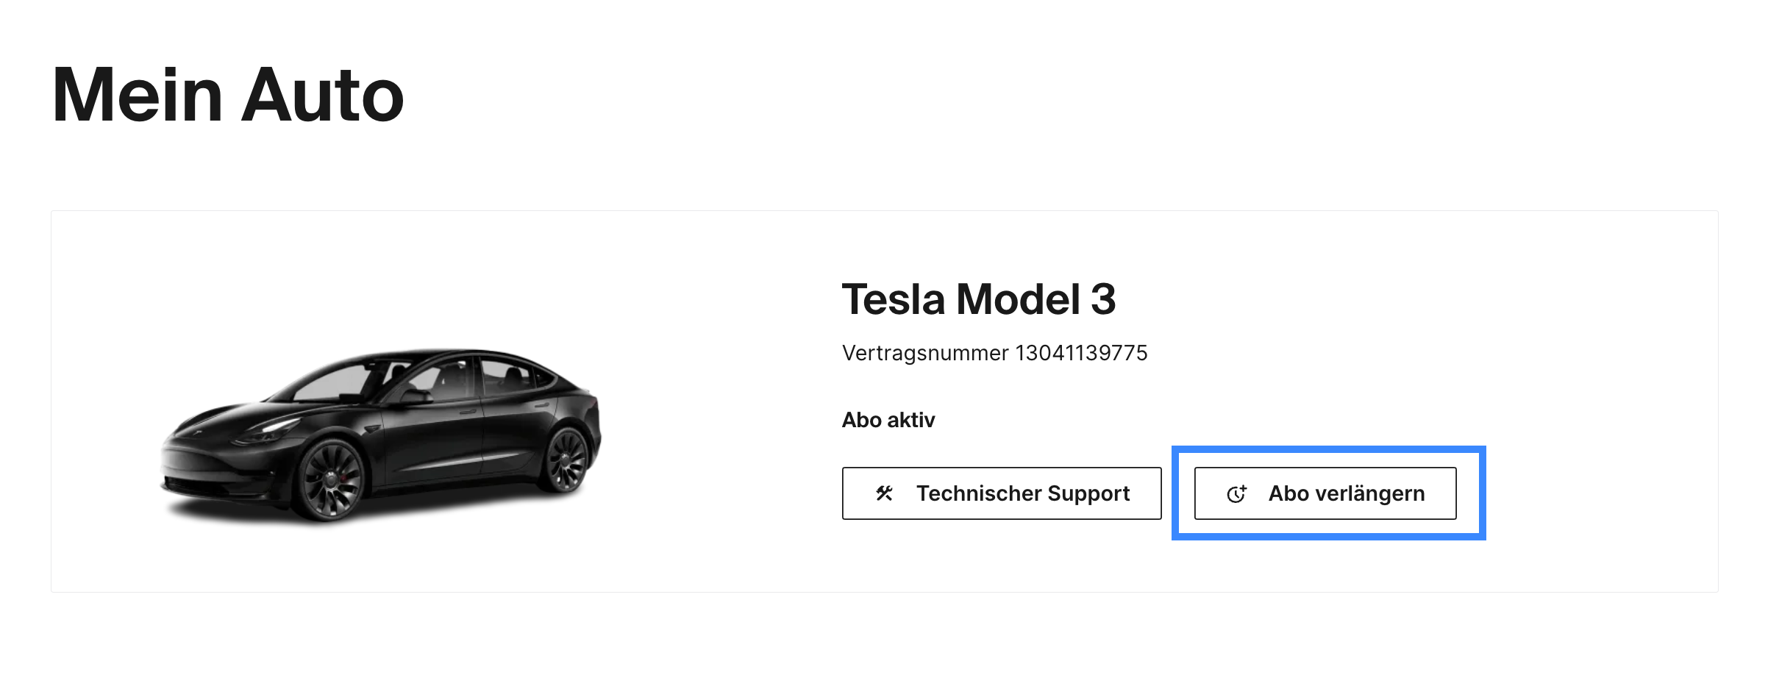Click the Tesla Model 3 title

(x=979, y=299)
